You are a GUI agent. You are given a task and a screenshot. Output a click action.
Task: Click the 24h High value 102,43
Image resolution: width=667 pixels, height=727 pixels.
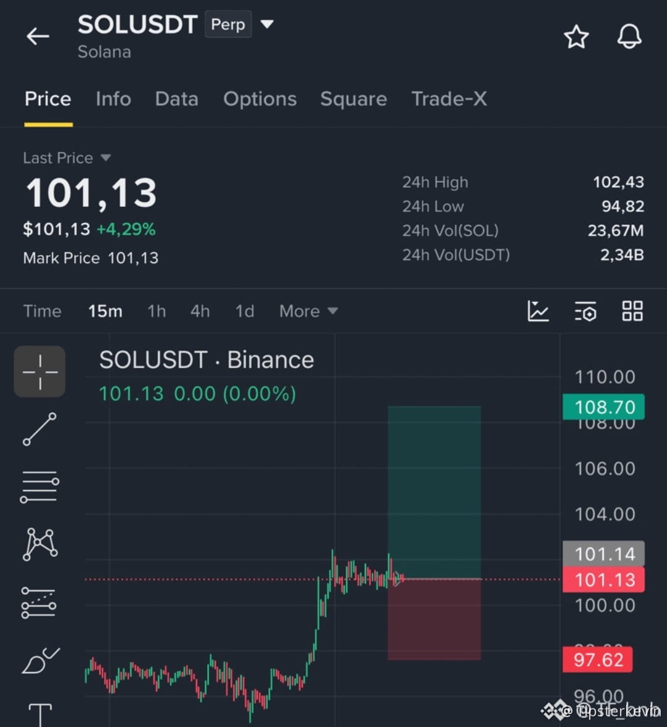(618, 182)
